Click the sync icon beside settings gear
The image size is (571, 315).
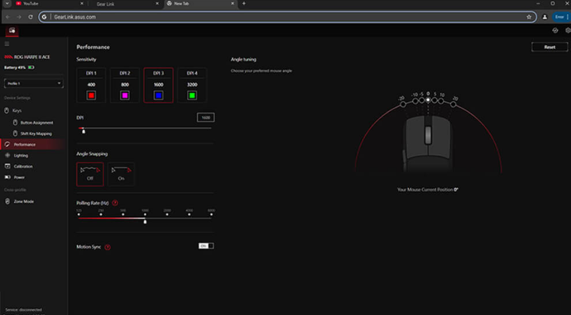coord(555,31)
